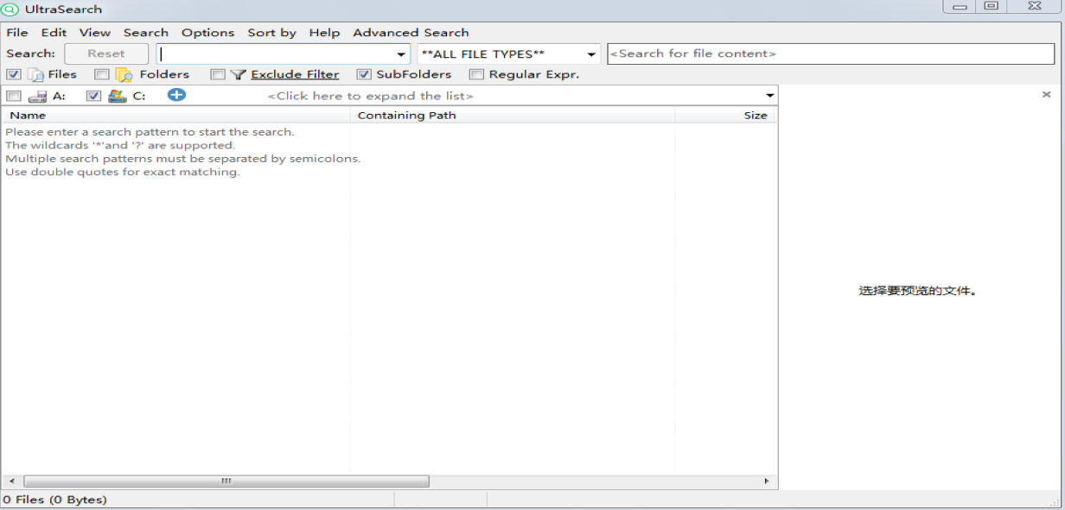Click the file content search field

[x=830, y=54]
